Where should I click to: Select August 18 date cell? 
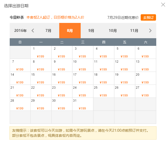pos(104,78)
